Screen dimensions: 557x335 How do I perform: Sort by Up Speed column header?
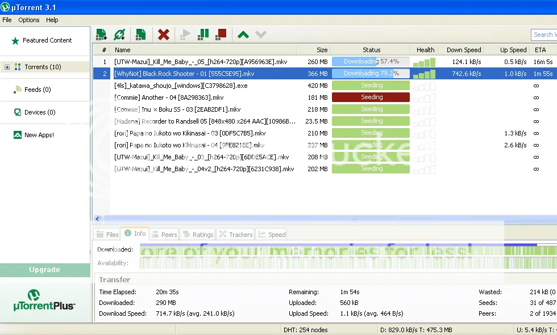click(x=508, y=50)
